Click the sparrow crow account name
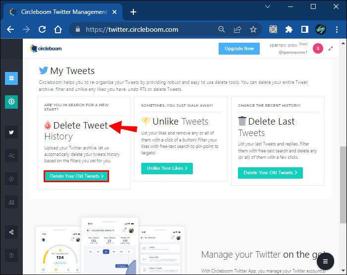 click(283, 45)
